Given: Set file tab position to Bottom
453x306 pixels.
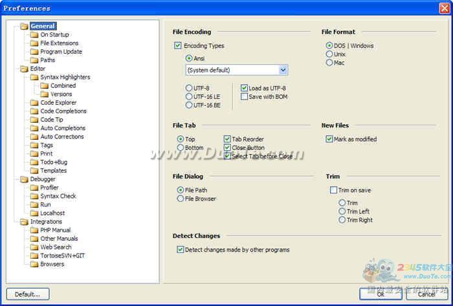Looking at the screenshot, I should (181, 148).
